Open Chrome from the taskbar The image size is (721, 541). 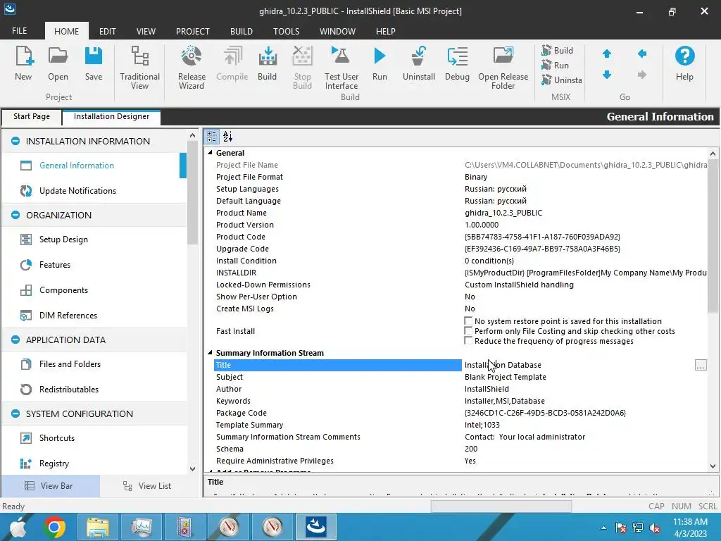click(54, 527)
